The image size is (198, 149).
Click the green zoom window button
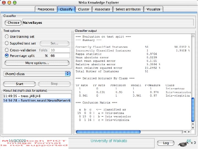(x=15, y=2)
